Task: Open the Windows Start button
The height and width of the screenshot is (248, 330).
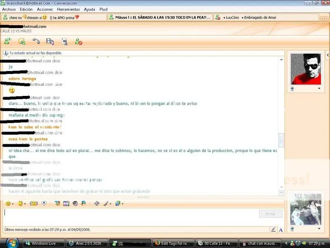Action: point(12,243)
